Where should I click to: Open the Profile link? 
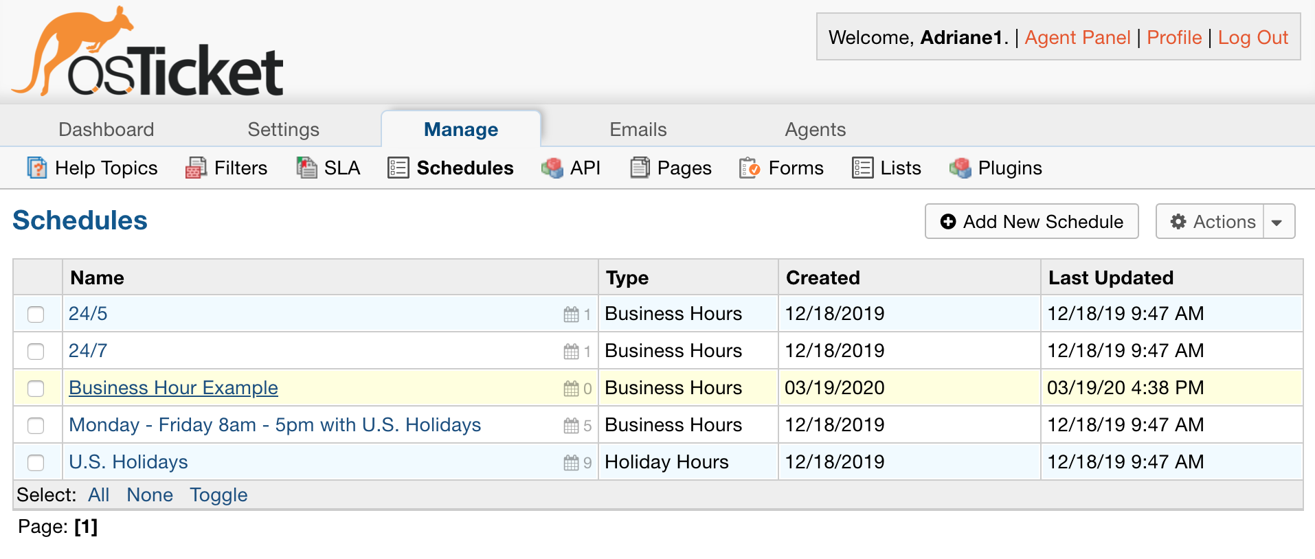coord(1174,37)
